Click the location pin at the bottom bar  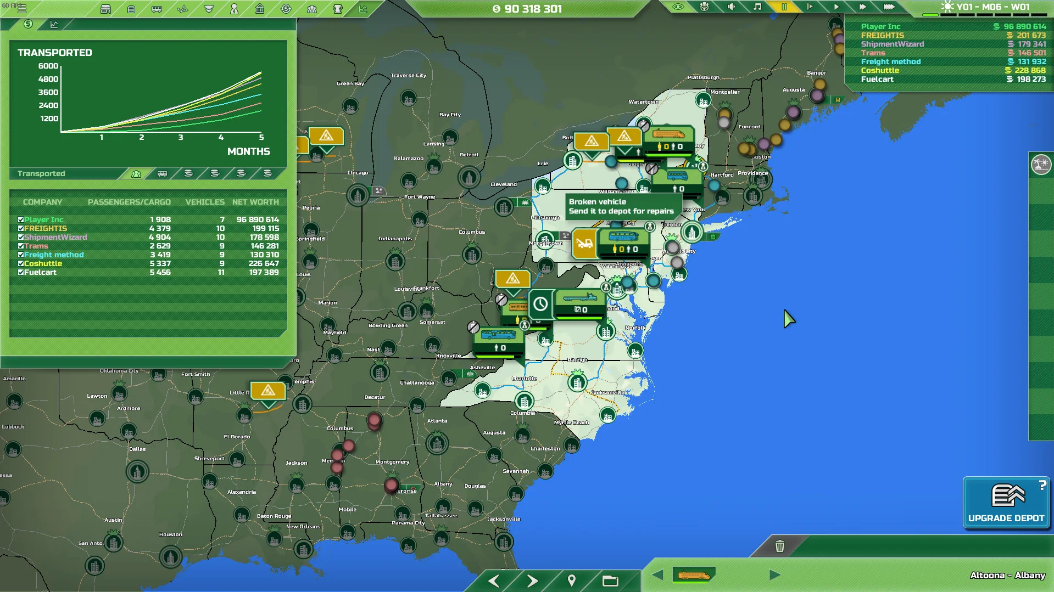pyautogui.click(x=571, y=579)
